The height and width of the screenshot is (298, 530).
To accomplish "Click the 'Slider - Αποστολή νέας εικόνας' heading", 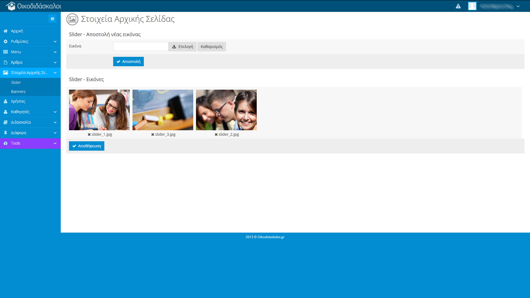I will (105, 34).
